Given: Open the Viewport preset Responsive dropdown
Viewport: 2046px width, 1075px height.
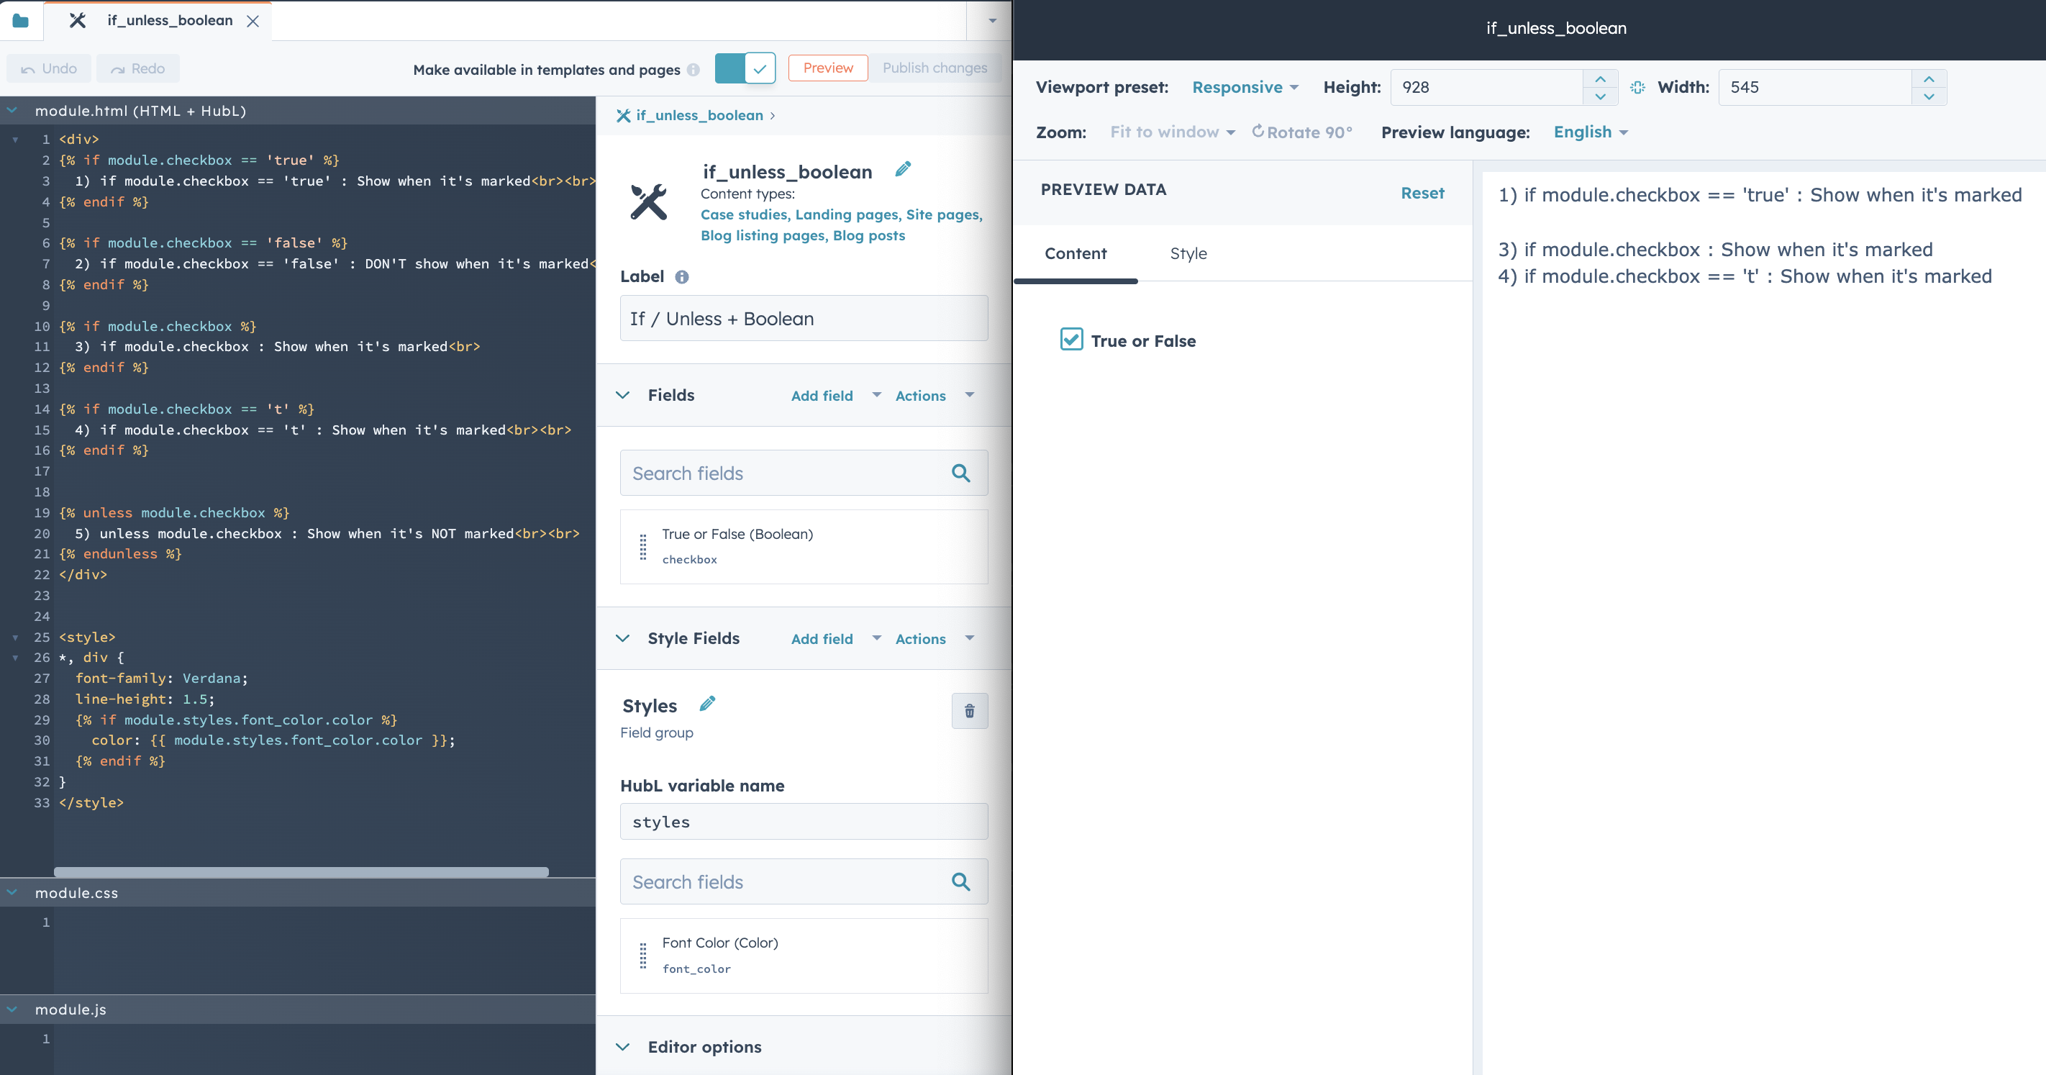Looking at the screenshot, I should pos(1244,87).
